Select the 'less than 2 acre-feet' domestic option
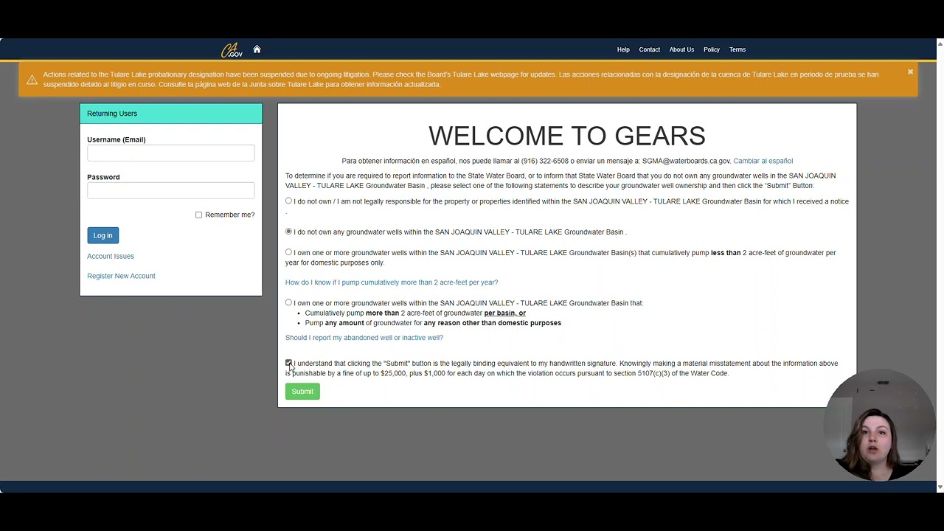The width and height of the screenshot is (944, 531). tap(288, 252)
